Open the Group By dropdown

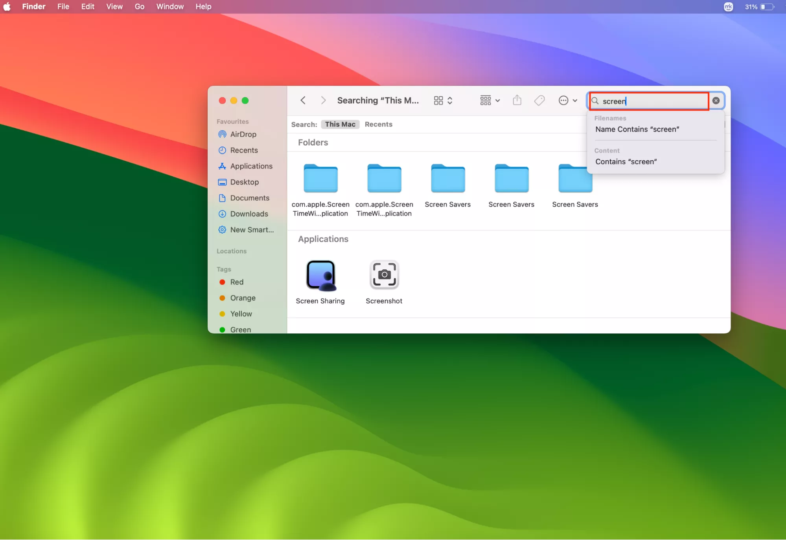coord(490,101)
